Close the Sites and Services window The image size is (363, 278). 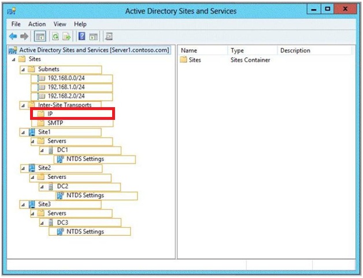345,9
